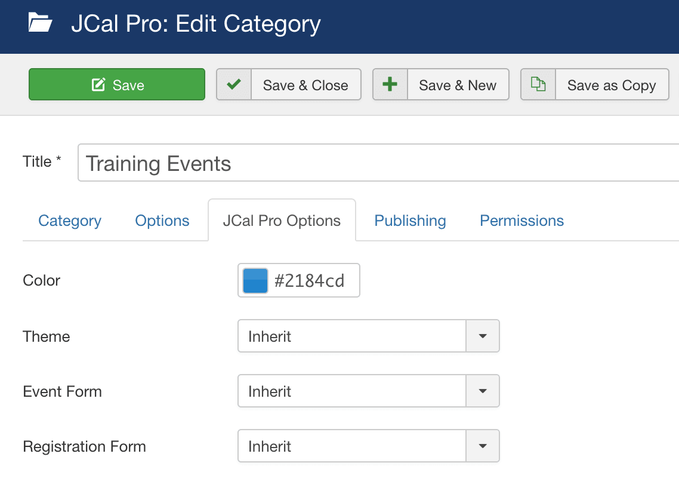Open the Options tab
Screen dimensions: 679x478
click(x=162, y=221)
